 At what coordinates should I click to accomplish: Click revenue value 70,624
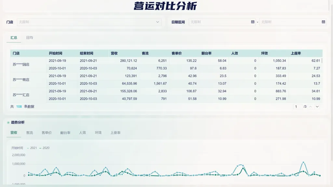point(132,68)
